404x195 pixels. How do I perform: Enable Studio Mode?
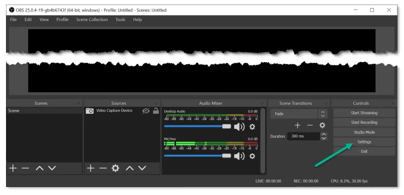(x=364, y=132)
